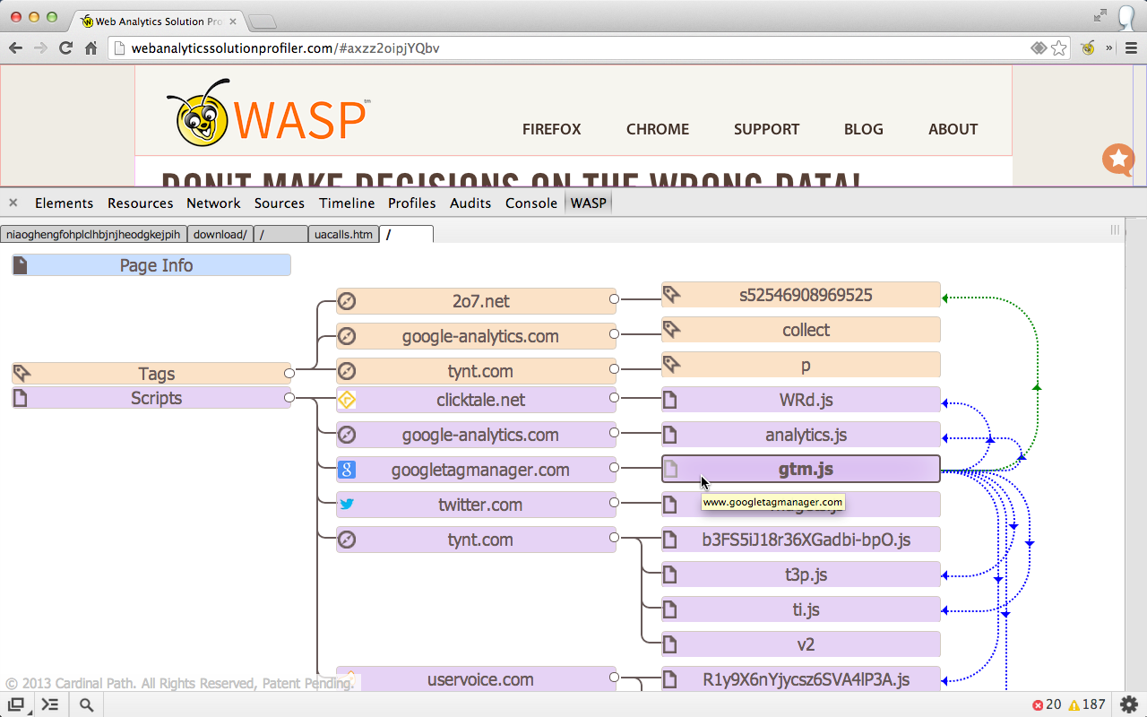Image resolution: width=1147 pixels, height=717 pixels.
Task: Open the Chrome menu button
Action: click(1129, 48)
